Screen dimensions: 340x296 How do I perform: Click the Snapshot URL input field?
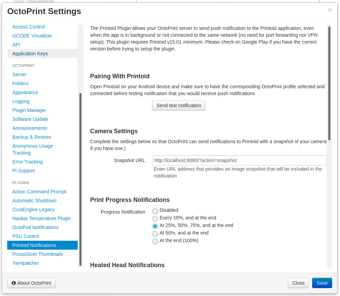[239, 160]
